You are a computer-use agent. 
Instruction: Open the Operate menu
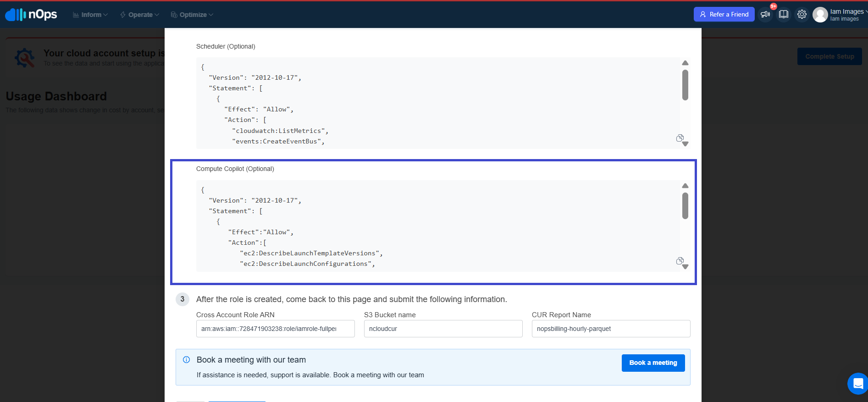139,15
